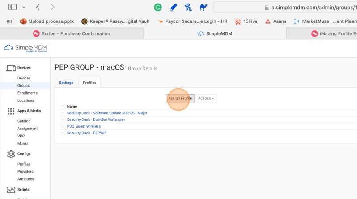The height and width of the screenshot is (199, 357).
Task: Open the sidebar options dropdown chevron
Action: 24,7
